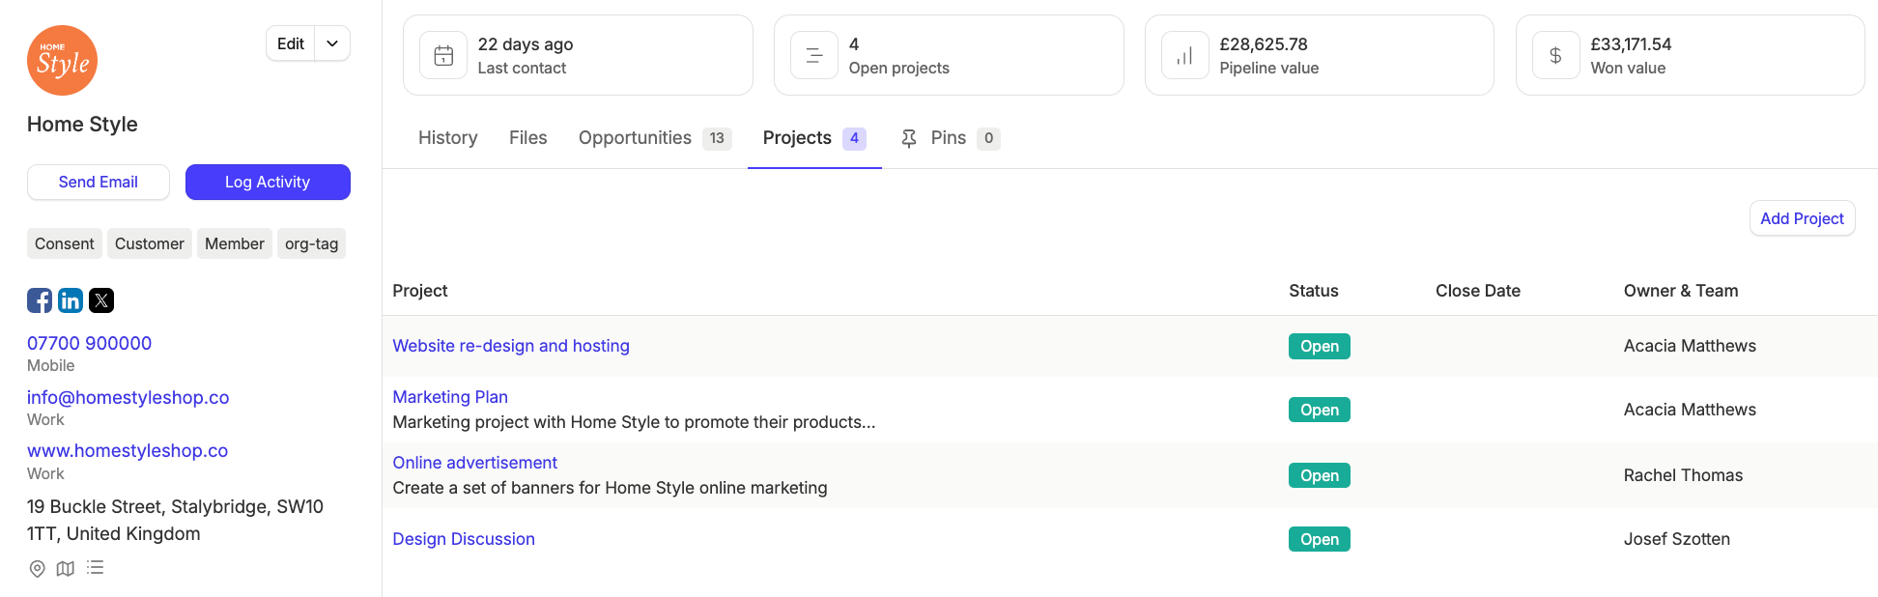
Task: Click the calendar icon for Last contact
Action: (x=443, y=55)
